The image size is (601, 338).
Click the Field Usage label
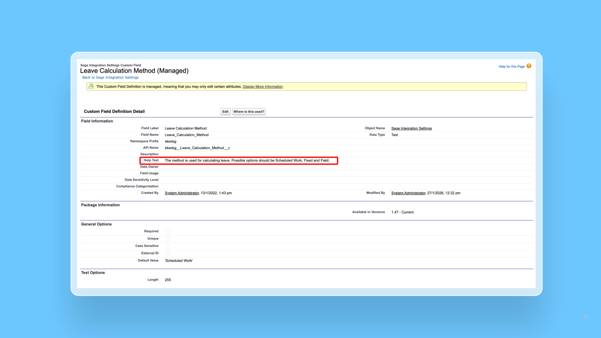tap(149, 173)
